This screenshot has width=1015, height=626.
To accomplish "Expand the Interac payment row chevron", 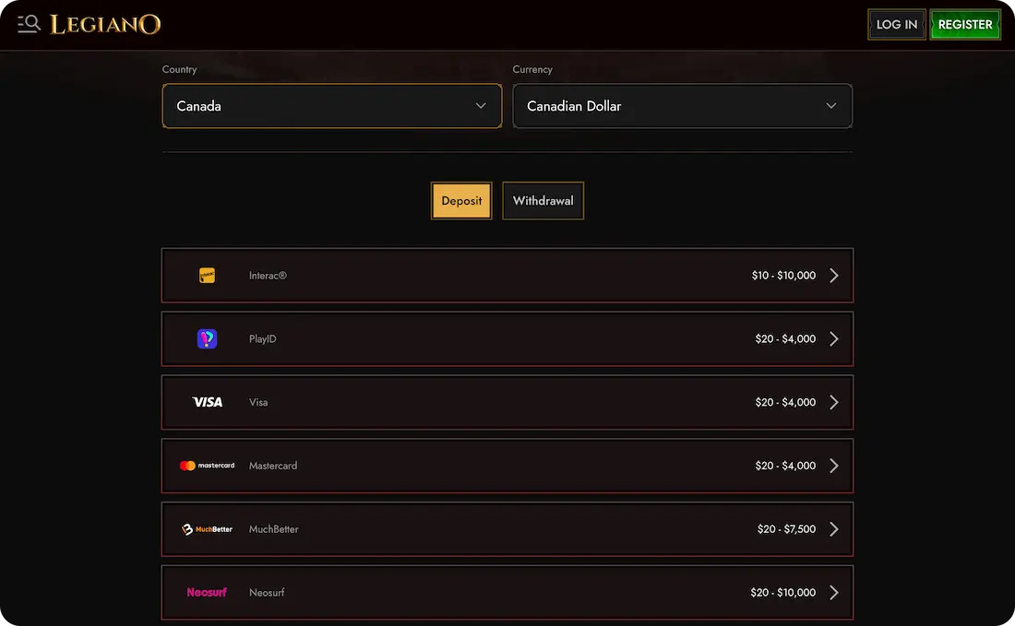I will [x=834, y=274].
